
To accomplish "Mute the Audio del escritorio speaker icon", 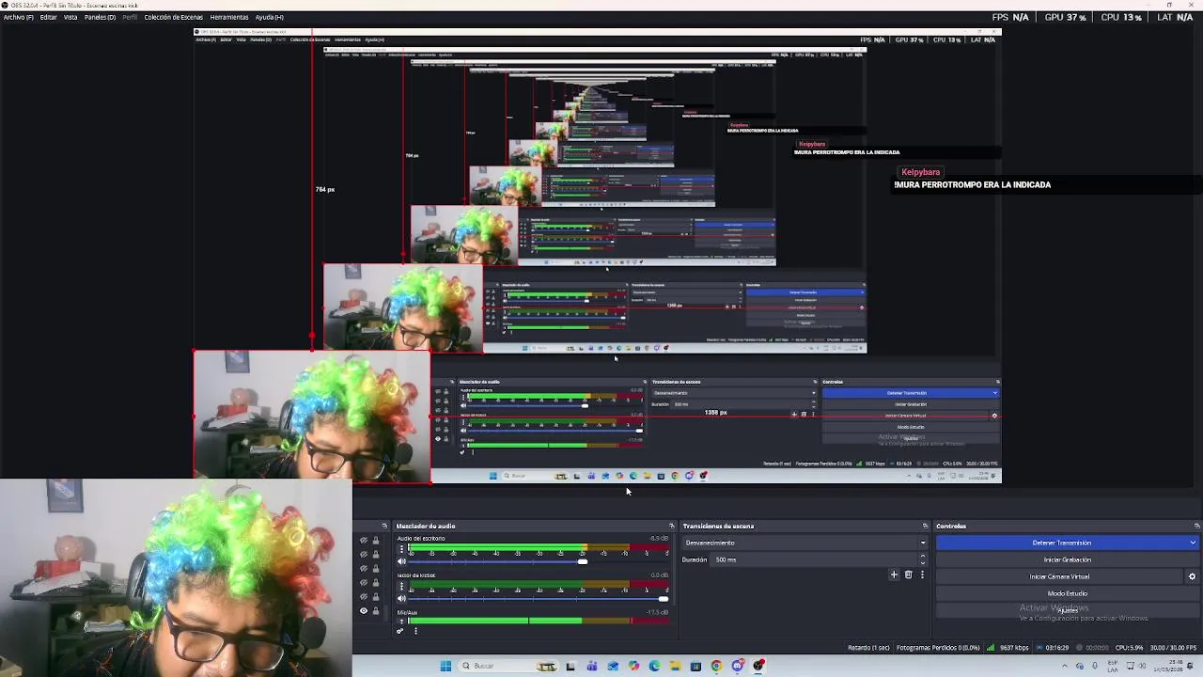I will tap(402, 561).
